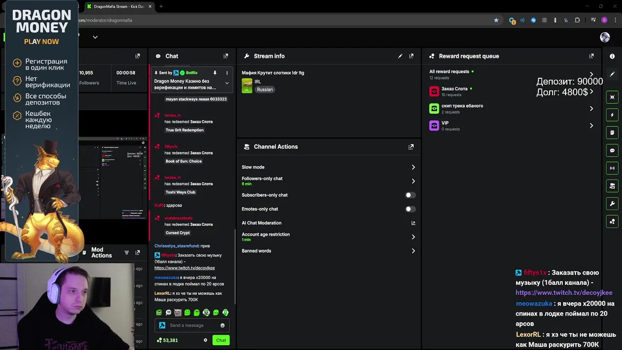The width and height of the screenshot is (622, 350).
Task: Bookmark page with star icon
Action: 496,20
